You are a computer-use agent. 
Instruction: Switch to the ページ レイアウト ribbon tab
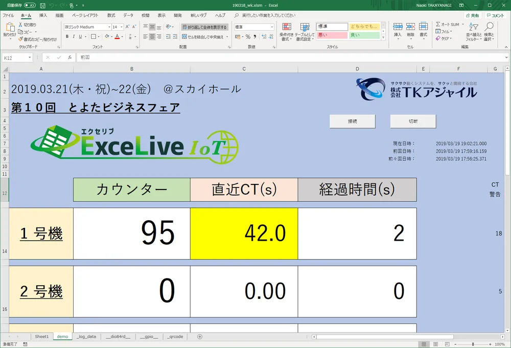point(85,15)
